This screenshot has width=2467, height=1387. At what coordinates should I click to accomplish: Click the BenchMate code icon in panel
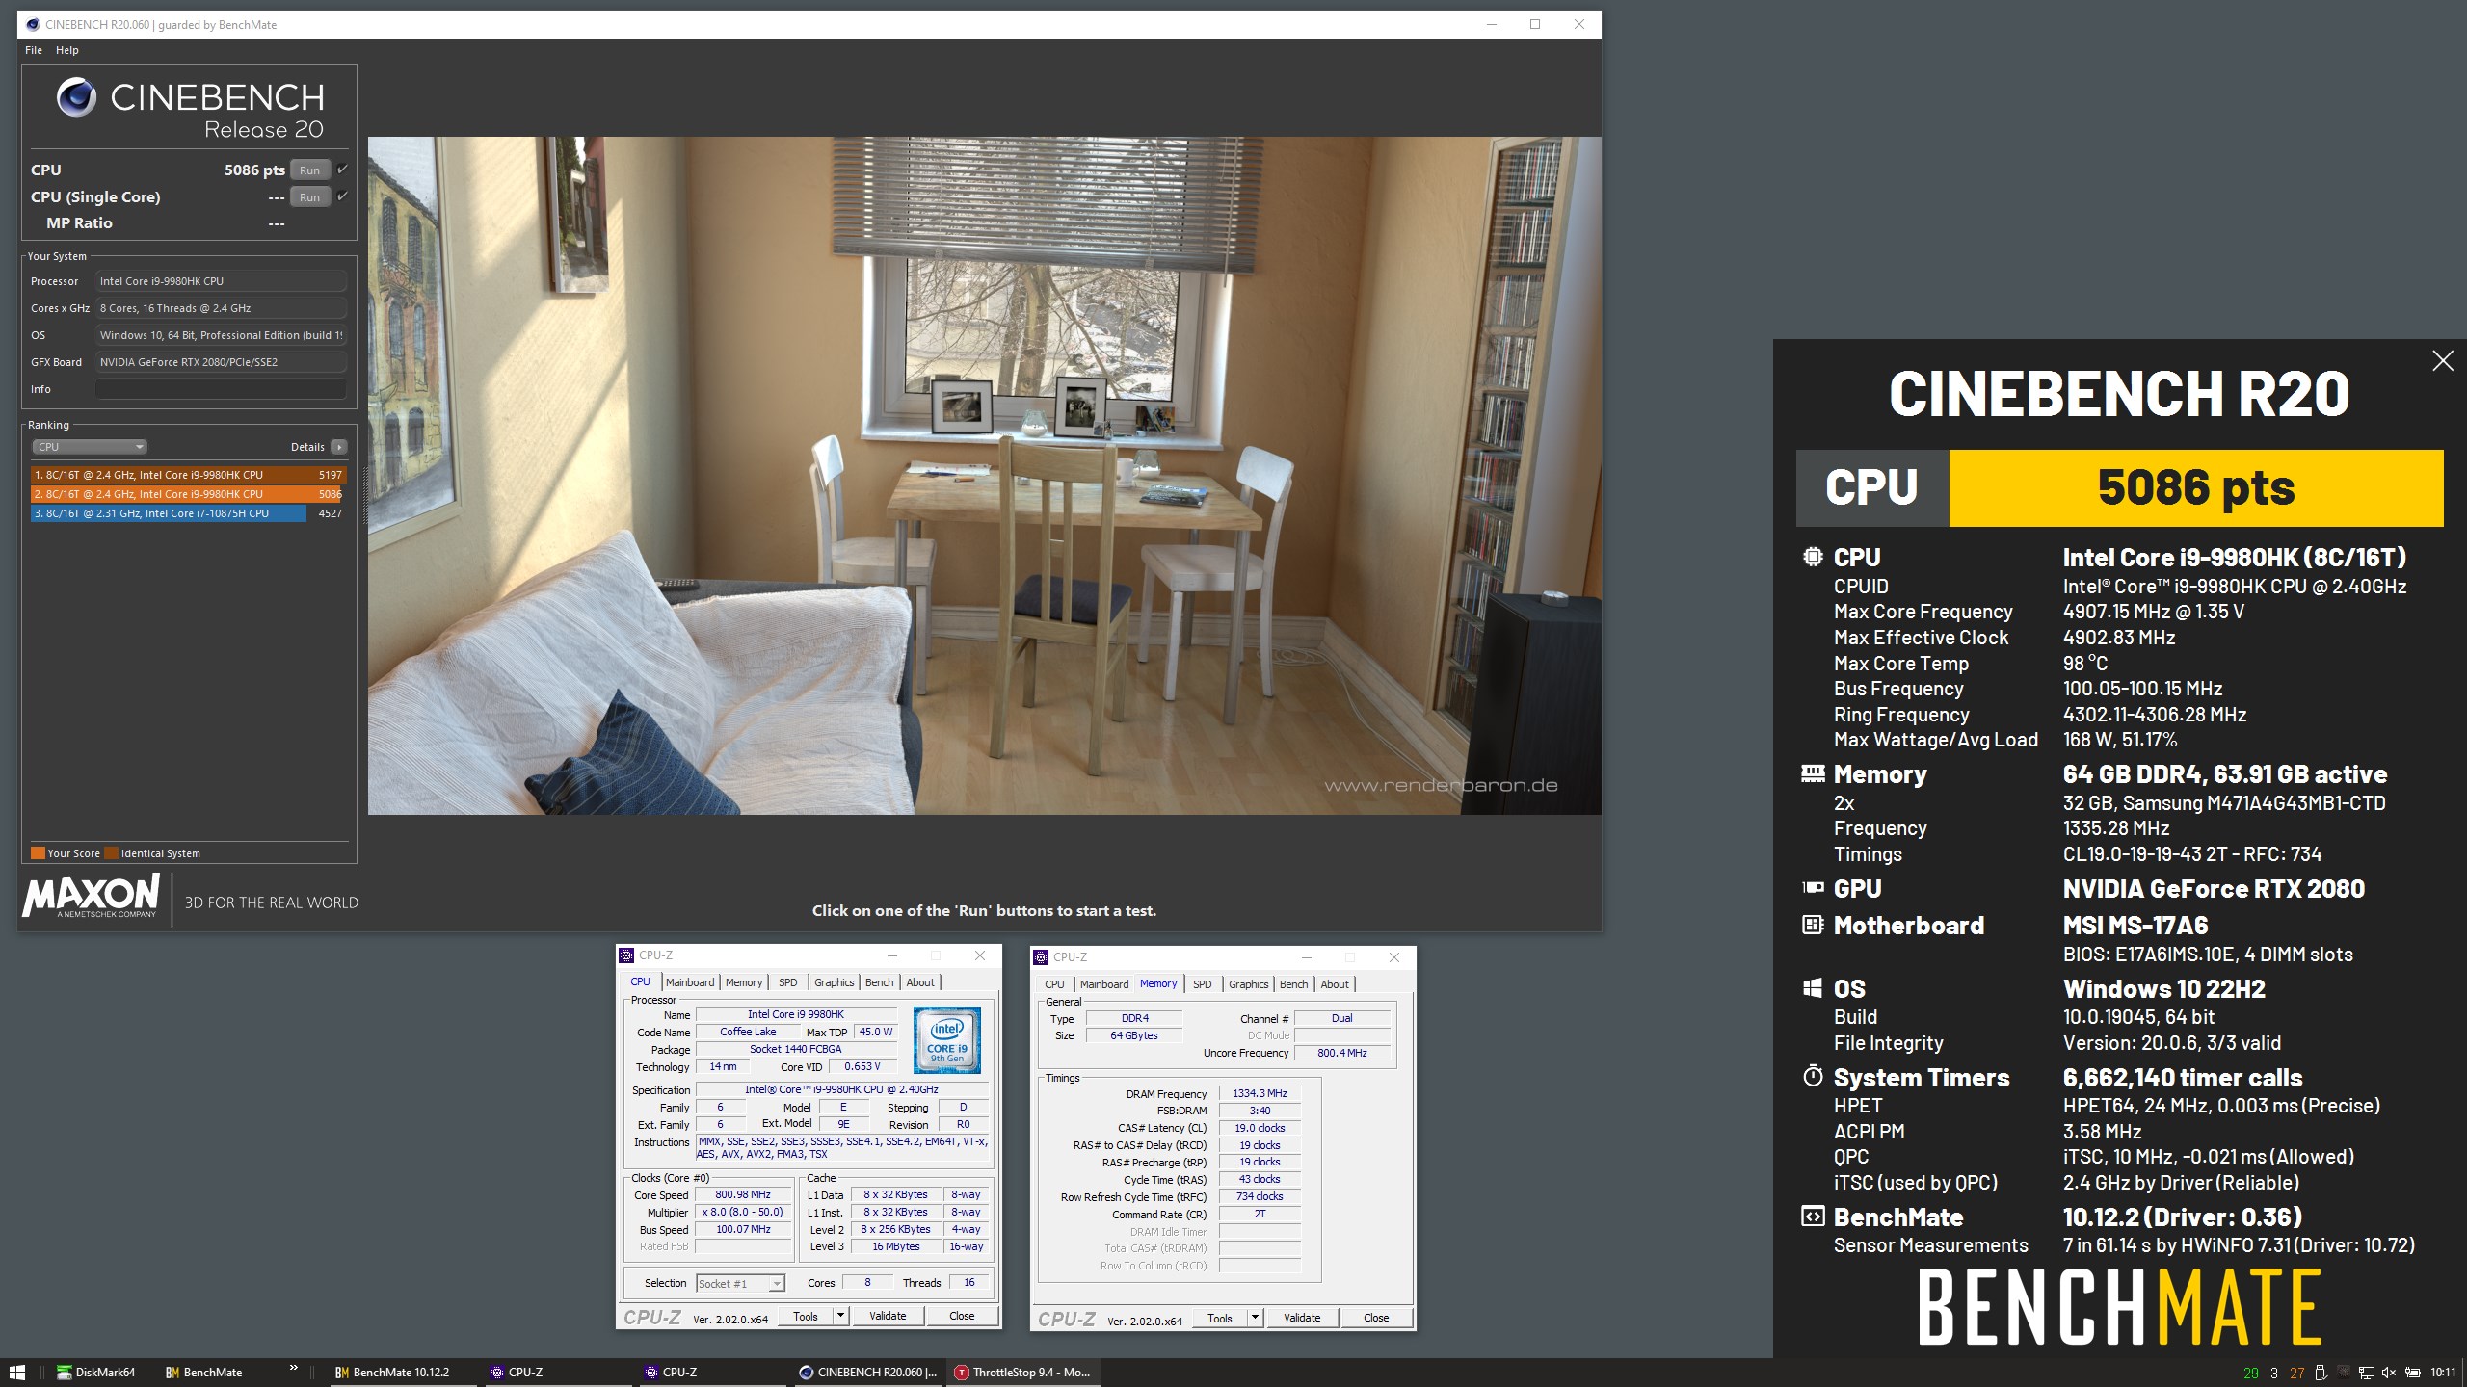pyautogui.click(x=1813, y=1217)
